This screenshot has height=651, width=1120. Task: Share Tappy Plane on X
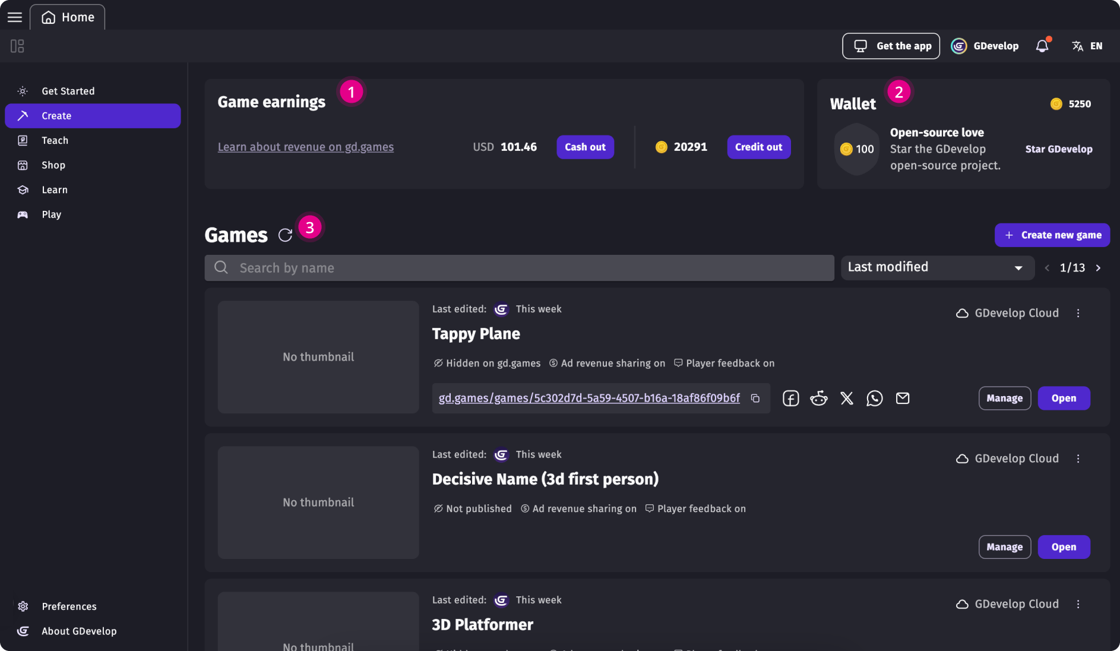[x=846, y=398]
